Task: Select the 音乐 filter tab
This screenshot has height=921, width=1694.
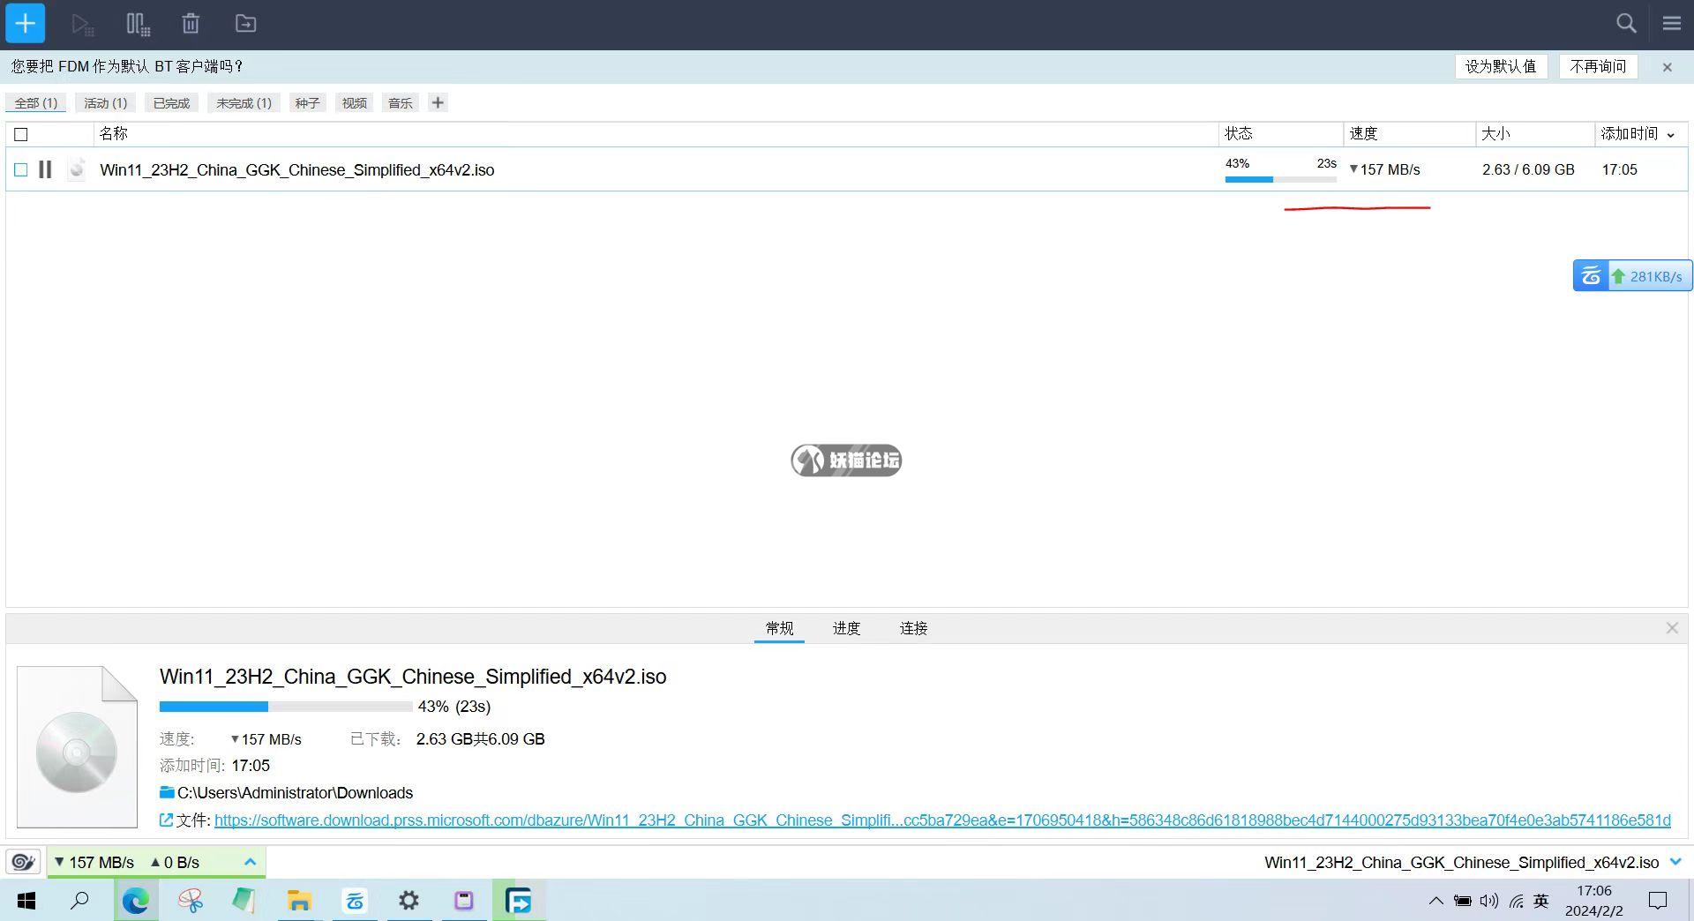Action: tap(401, 103)
